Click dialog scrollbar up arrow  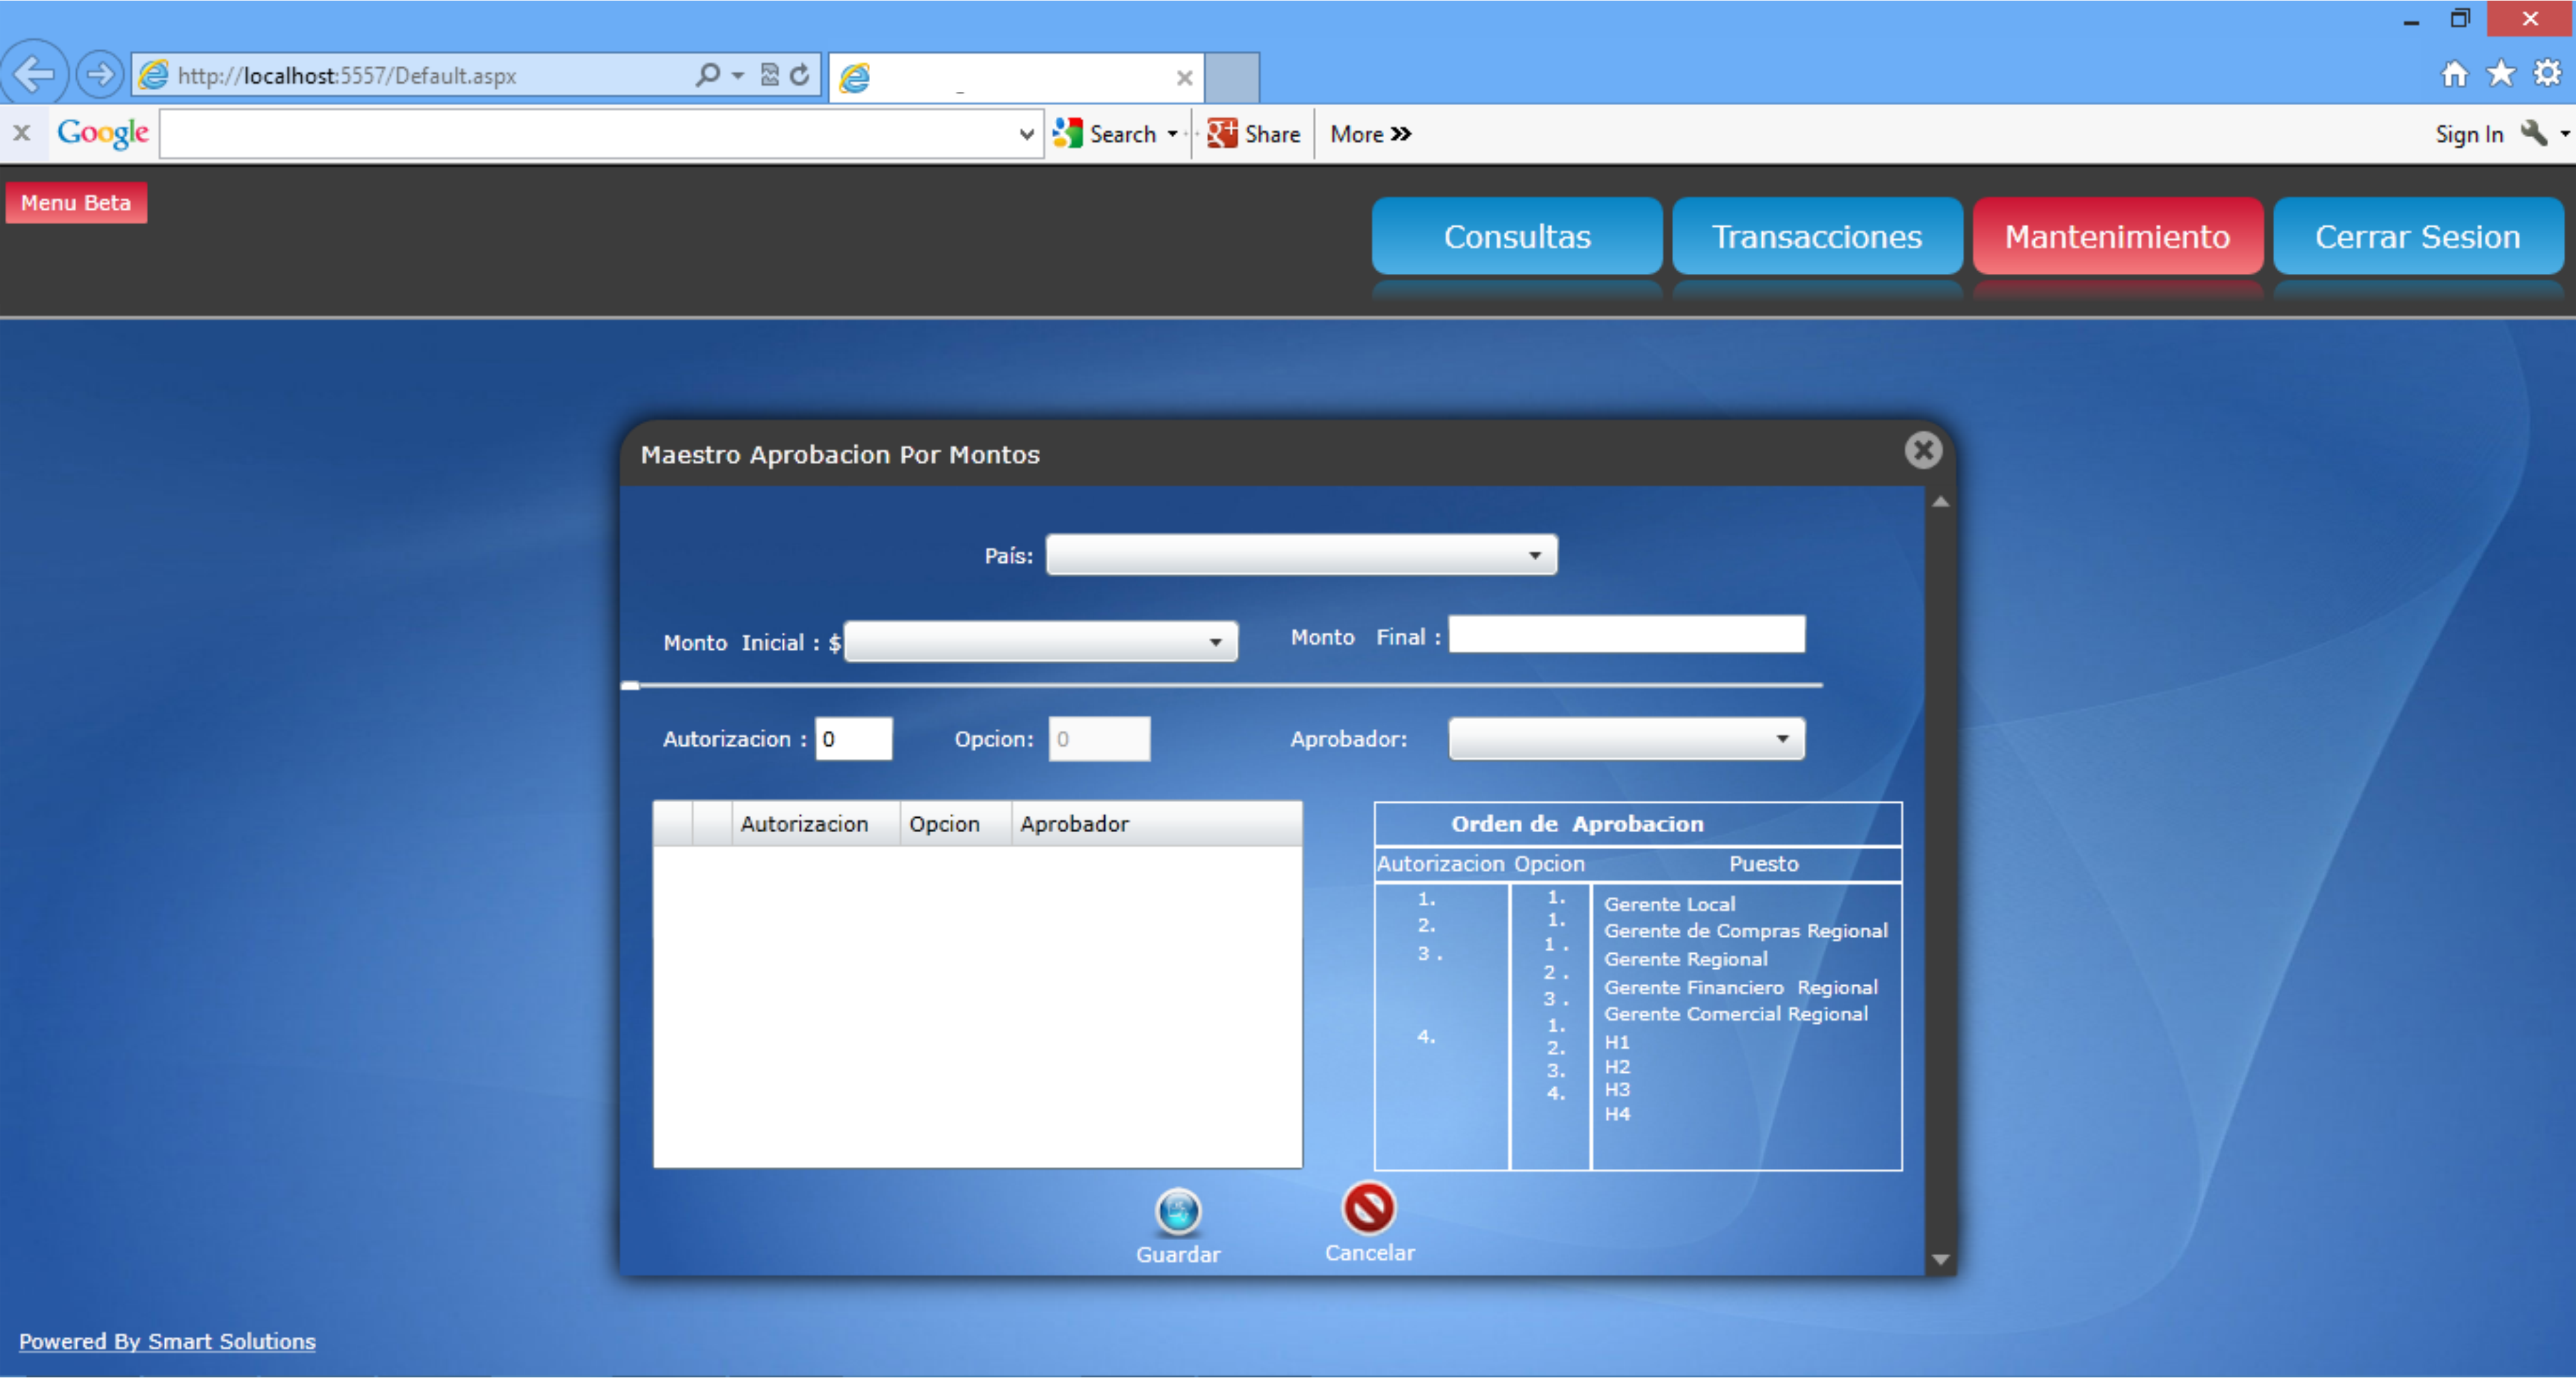coord(1940,502)
